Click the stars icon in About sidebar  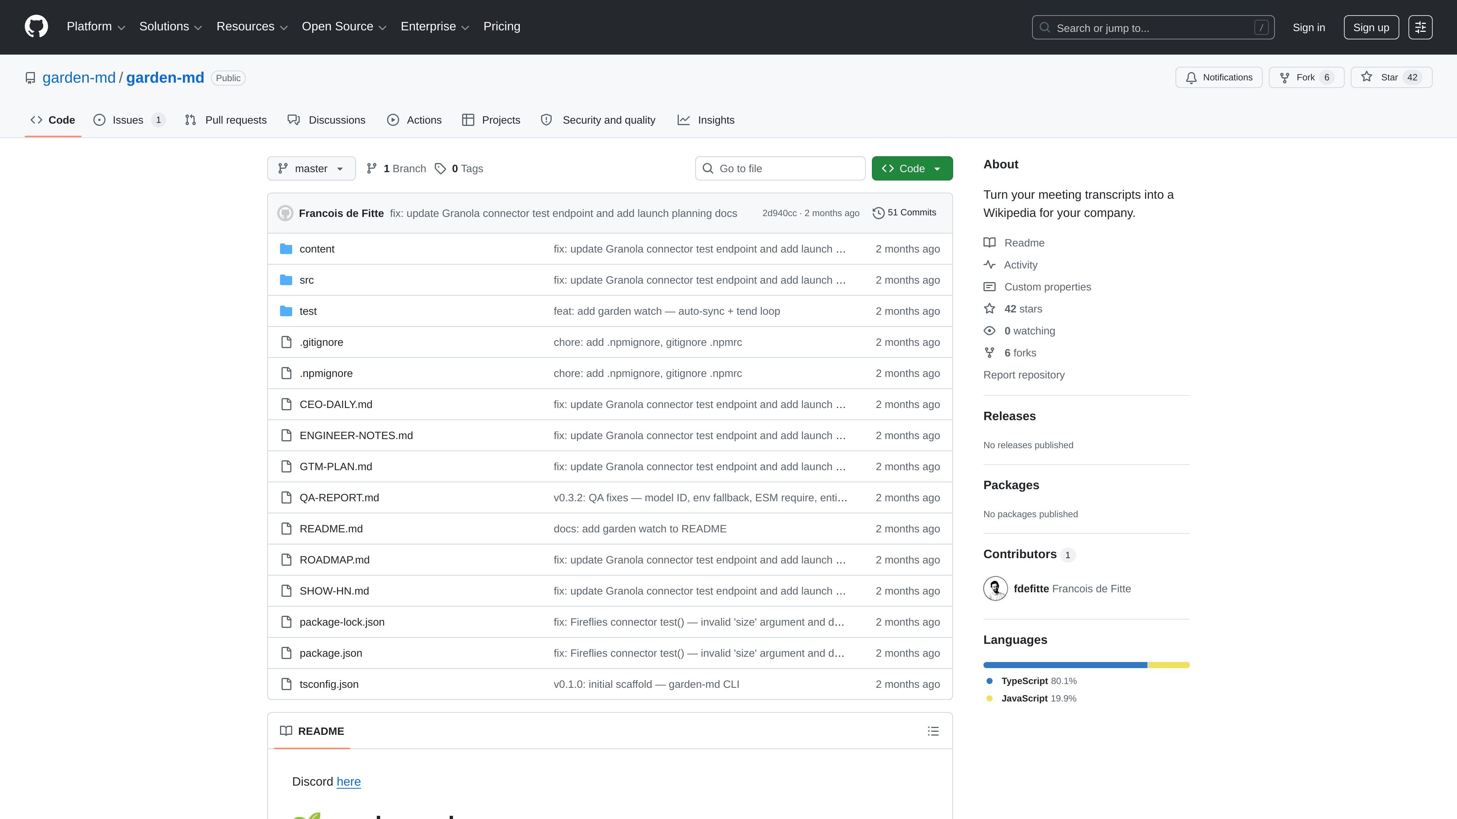[x=989, y=309]
